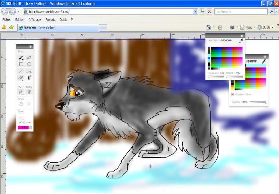This screenshot has height=194, width=279.
Task: Pick the Eraser tool
Action: coord(21,78)
